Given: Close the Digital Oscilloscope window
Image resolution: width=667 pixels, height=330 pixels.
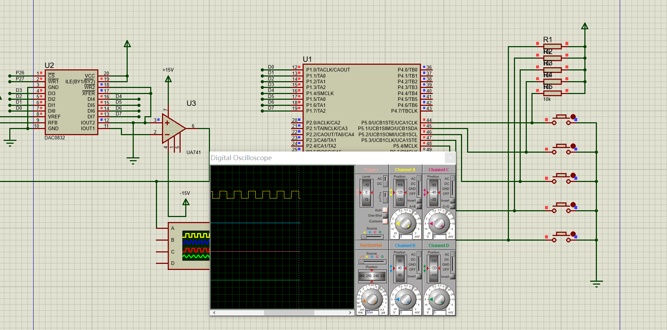Looking at the screenshot, I should 450,157.
